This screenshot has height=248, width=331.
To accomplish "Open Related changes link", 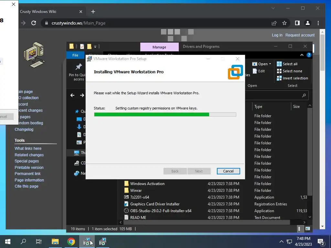I will point(29,155).
